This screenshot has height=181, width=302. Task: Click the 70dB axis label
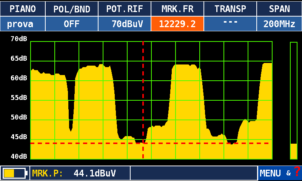click(x=19, y=39)
